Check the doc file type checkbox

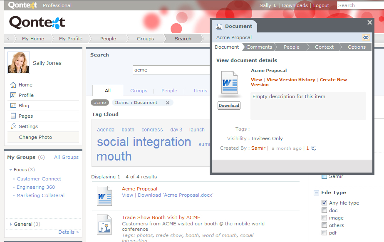pos(324,210)
